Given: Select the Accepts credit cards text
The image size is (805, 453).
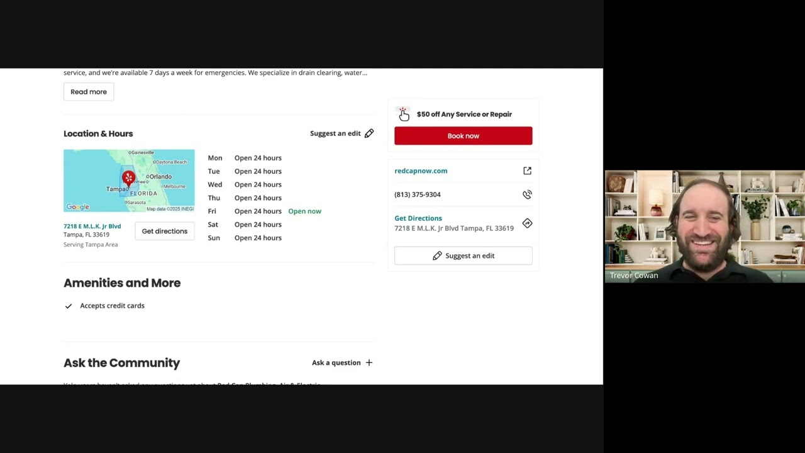Looking at the screenshot, I should tap(112, 306).
